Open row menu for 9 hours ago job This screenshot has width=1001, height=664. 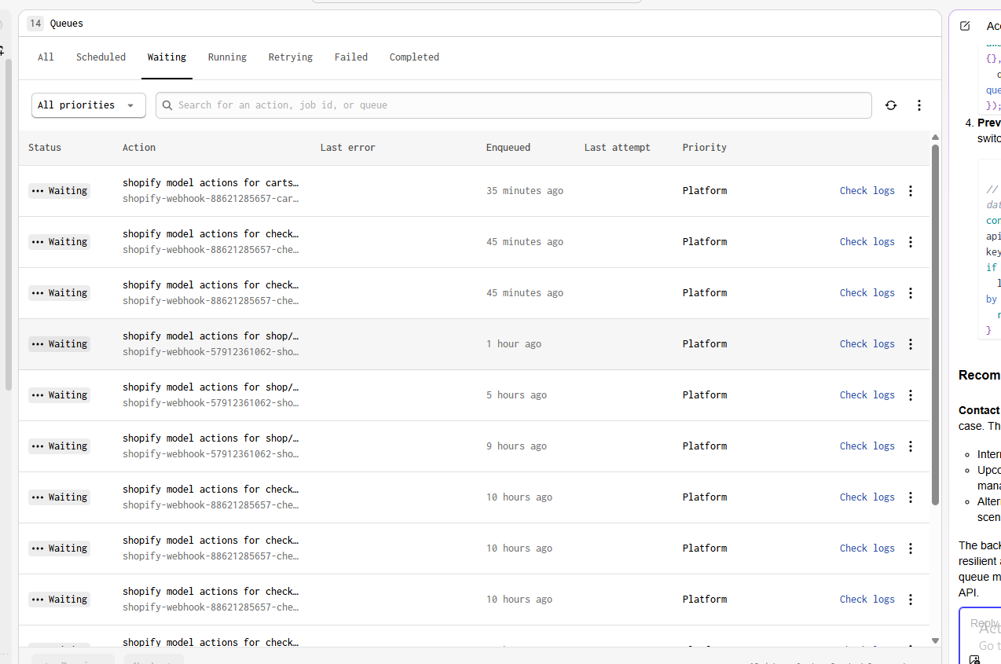[x=911, y=446]
